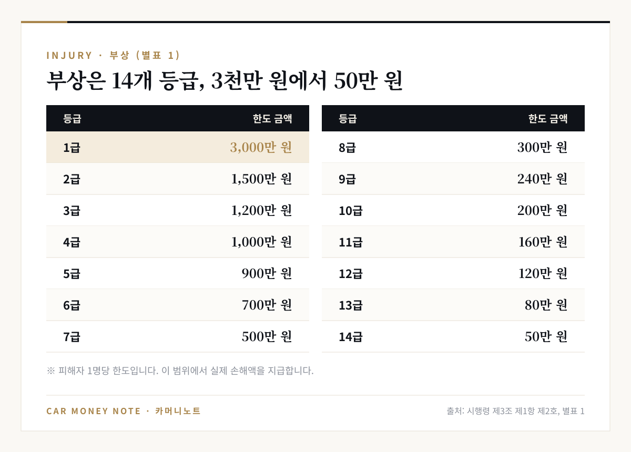
Task: Select the 700만 원 amount
Action: pyautogui.click(x=267, y=305)
